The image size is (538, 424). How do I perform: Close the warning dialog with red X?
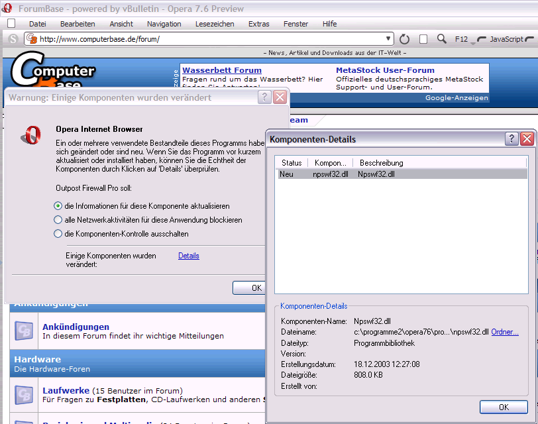pyautogui.click(x=280, y=97)
